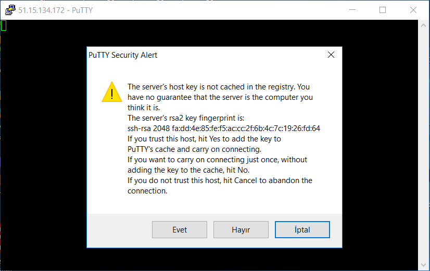Abandon connection with İptal button

[x=302, y=229]
